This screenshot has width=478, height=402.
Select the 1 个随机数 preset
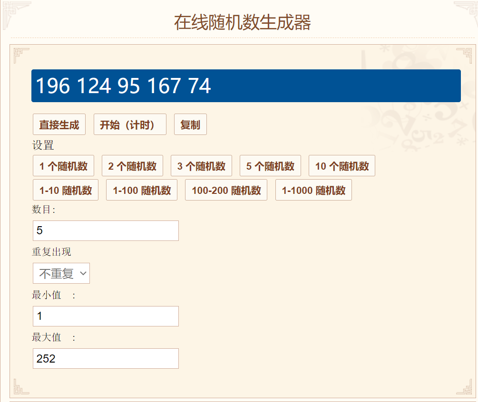[63, 166]
